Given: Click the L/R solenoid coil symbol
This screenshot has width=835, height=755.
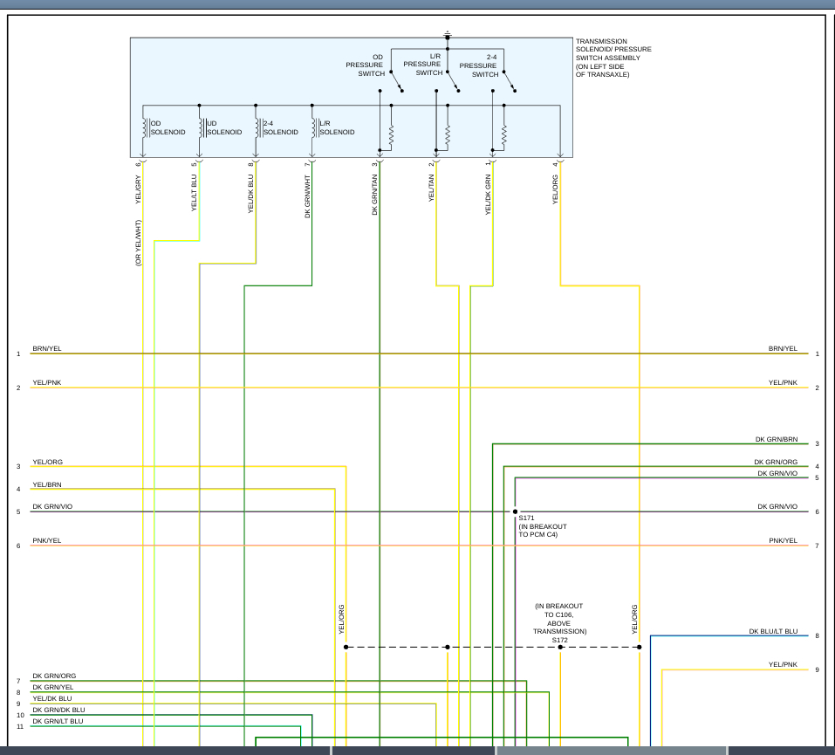Looking at the screenshot, I should [314, 128].
